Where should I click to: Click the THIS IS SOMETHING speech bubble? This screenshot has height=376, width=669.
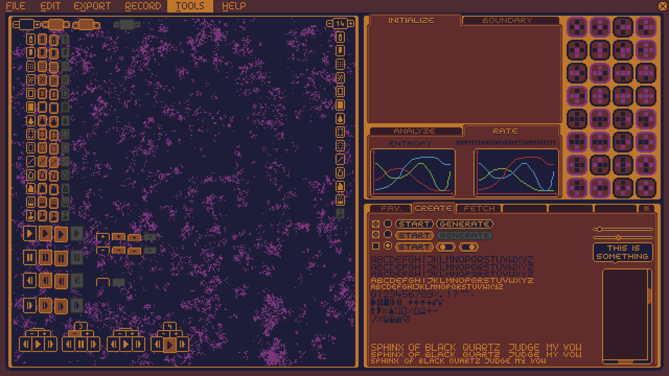[x=622, y=252]
